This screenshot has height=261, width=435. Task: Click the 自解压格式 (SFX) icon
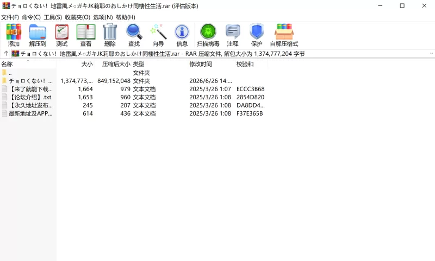(284, 32)
